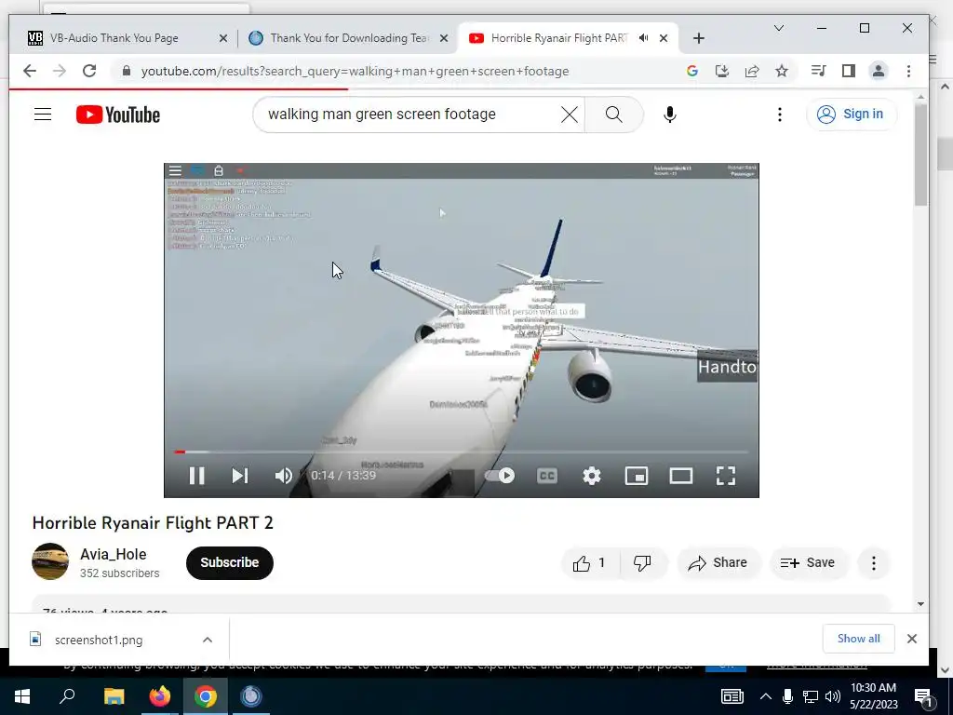The width and height of the screenshot is (953, 715).
Task: Subscribe to Avia_Hole channel
Action: coord(230,562)
